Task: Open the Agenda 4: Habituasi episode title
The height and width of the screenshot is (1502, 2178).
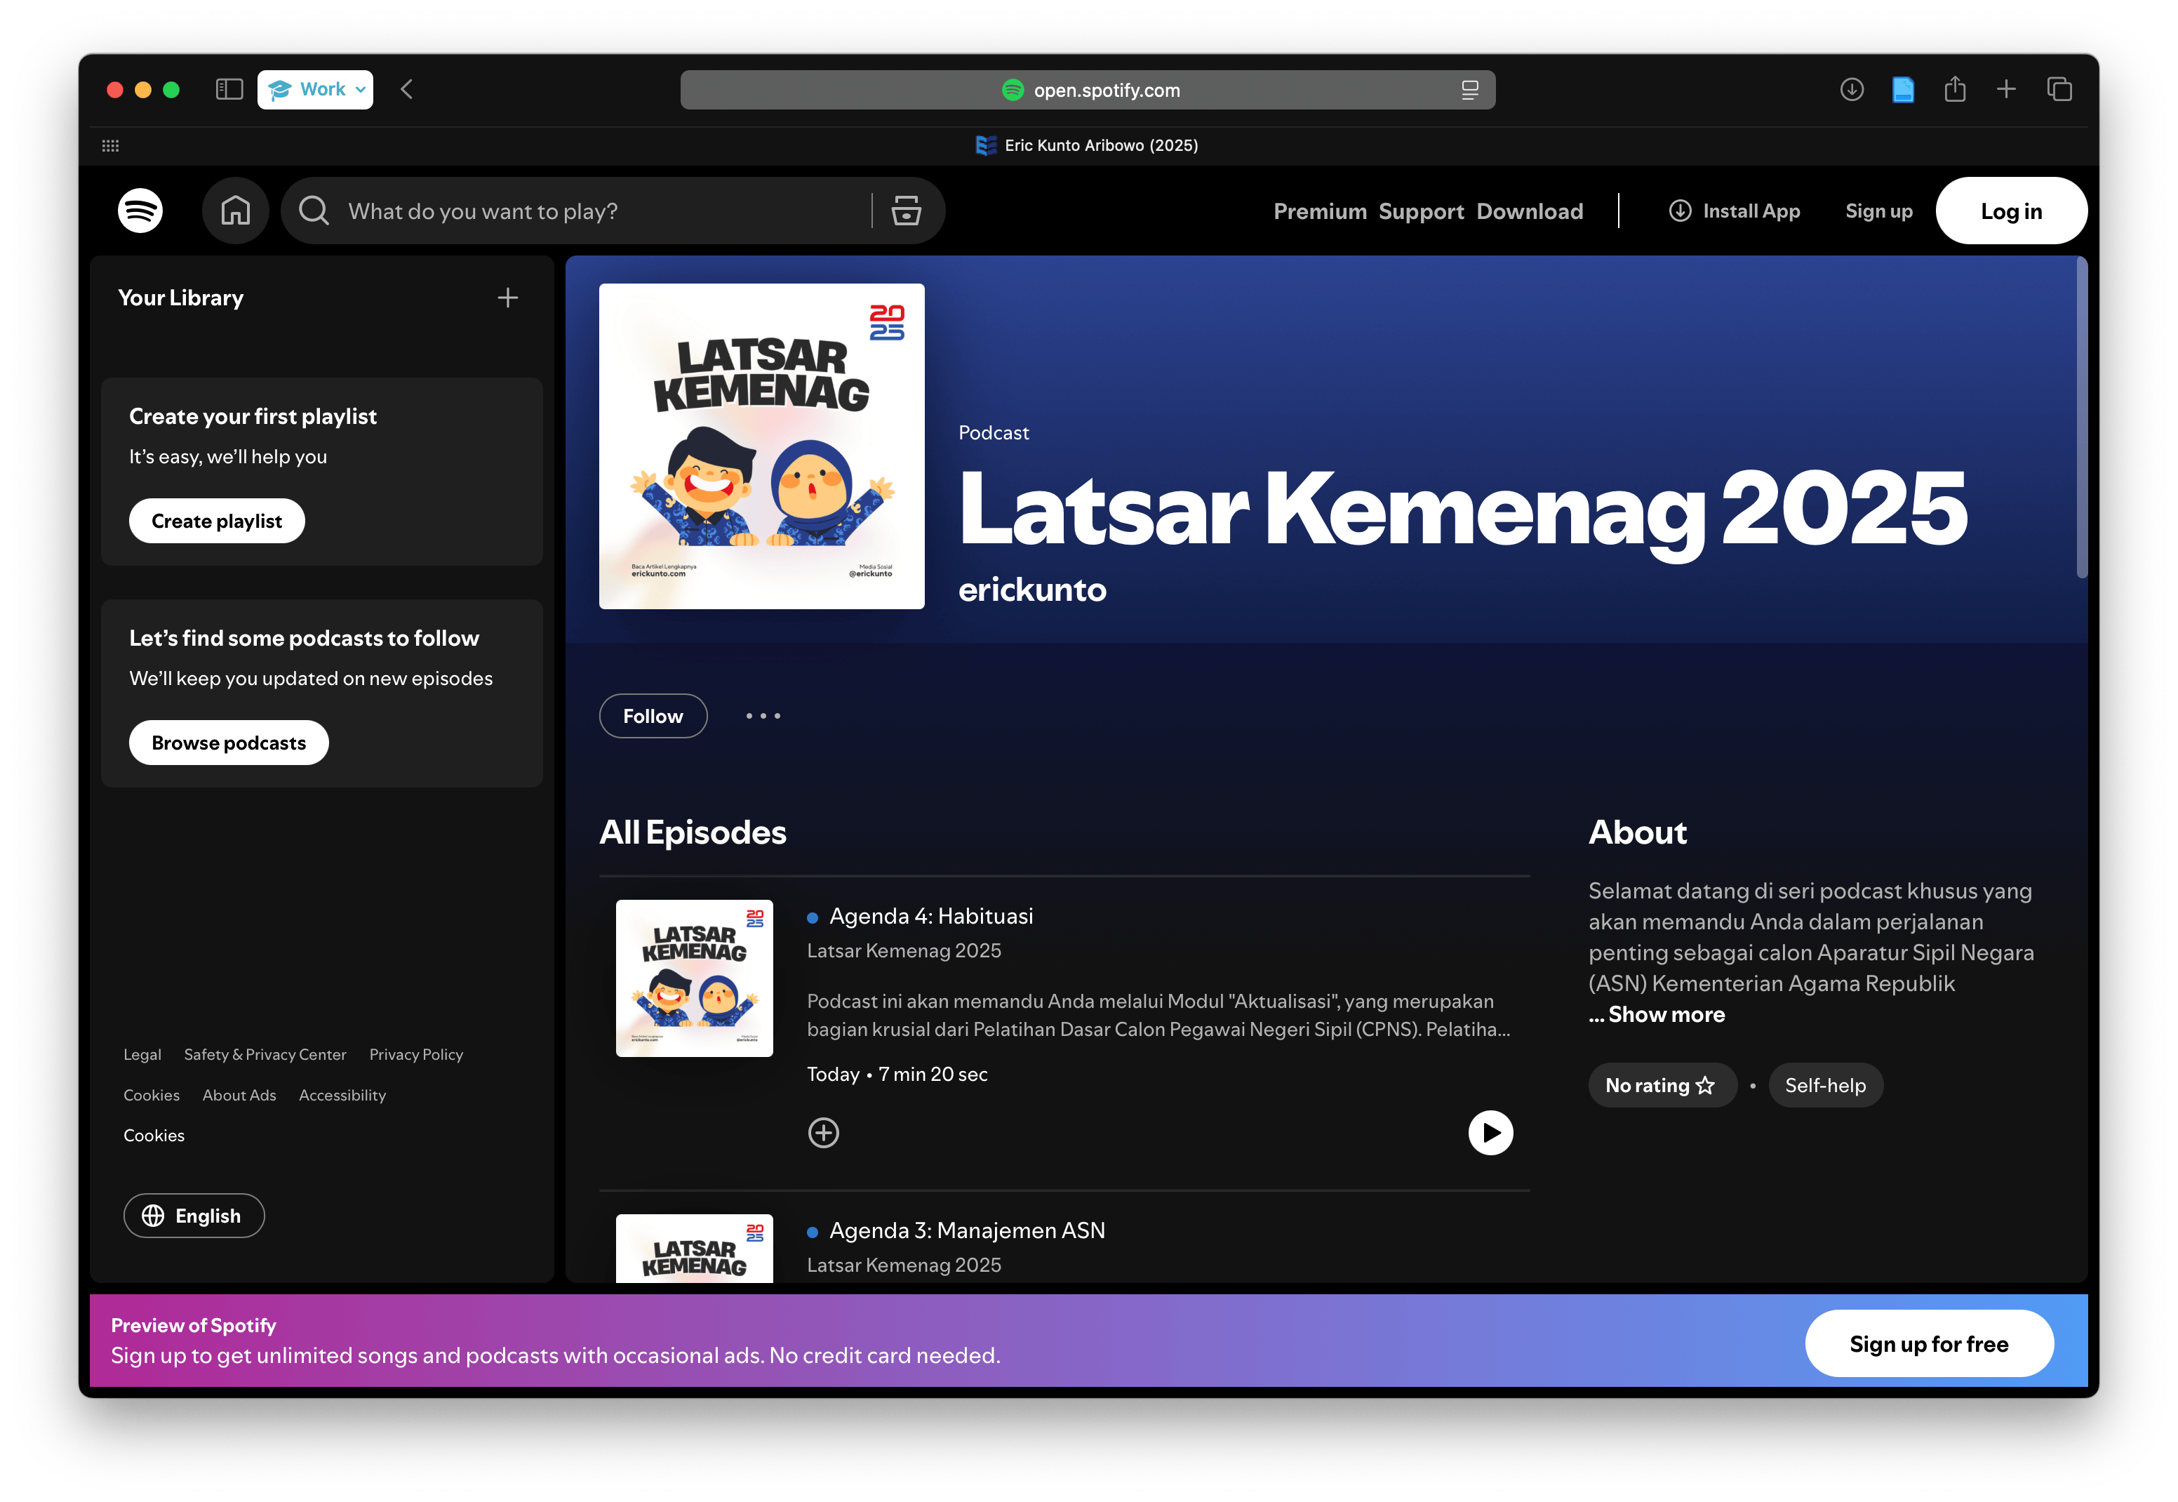Action: (x=930, y=916)
